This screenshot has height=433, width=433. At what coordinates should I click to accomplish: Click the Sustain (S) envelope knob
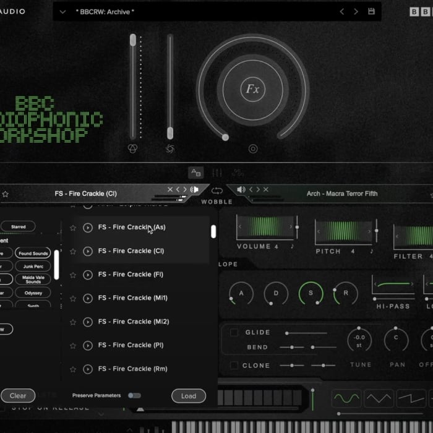[x=311, y=293]
